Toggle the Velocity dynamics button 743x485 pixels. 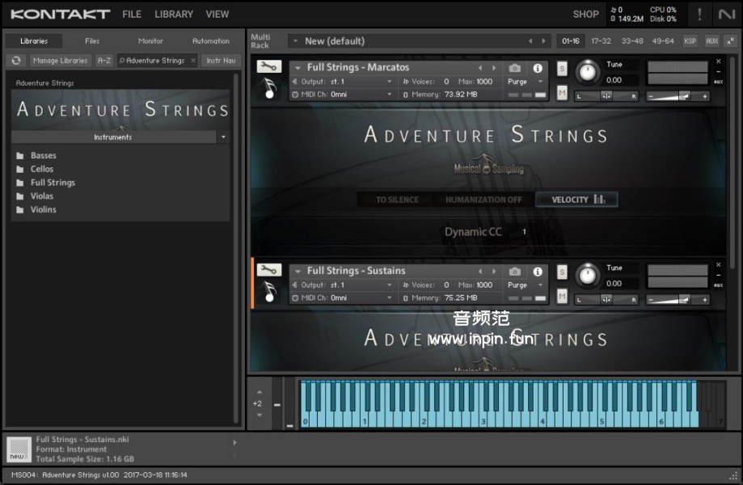pyautogui.click(x=577, y=200)
